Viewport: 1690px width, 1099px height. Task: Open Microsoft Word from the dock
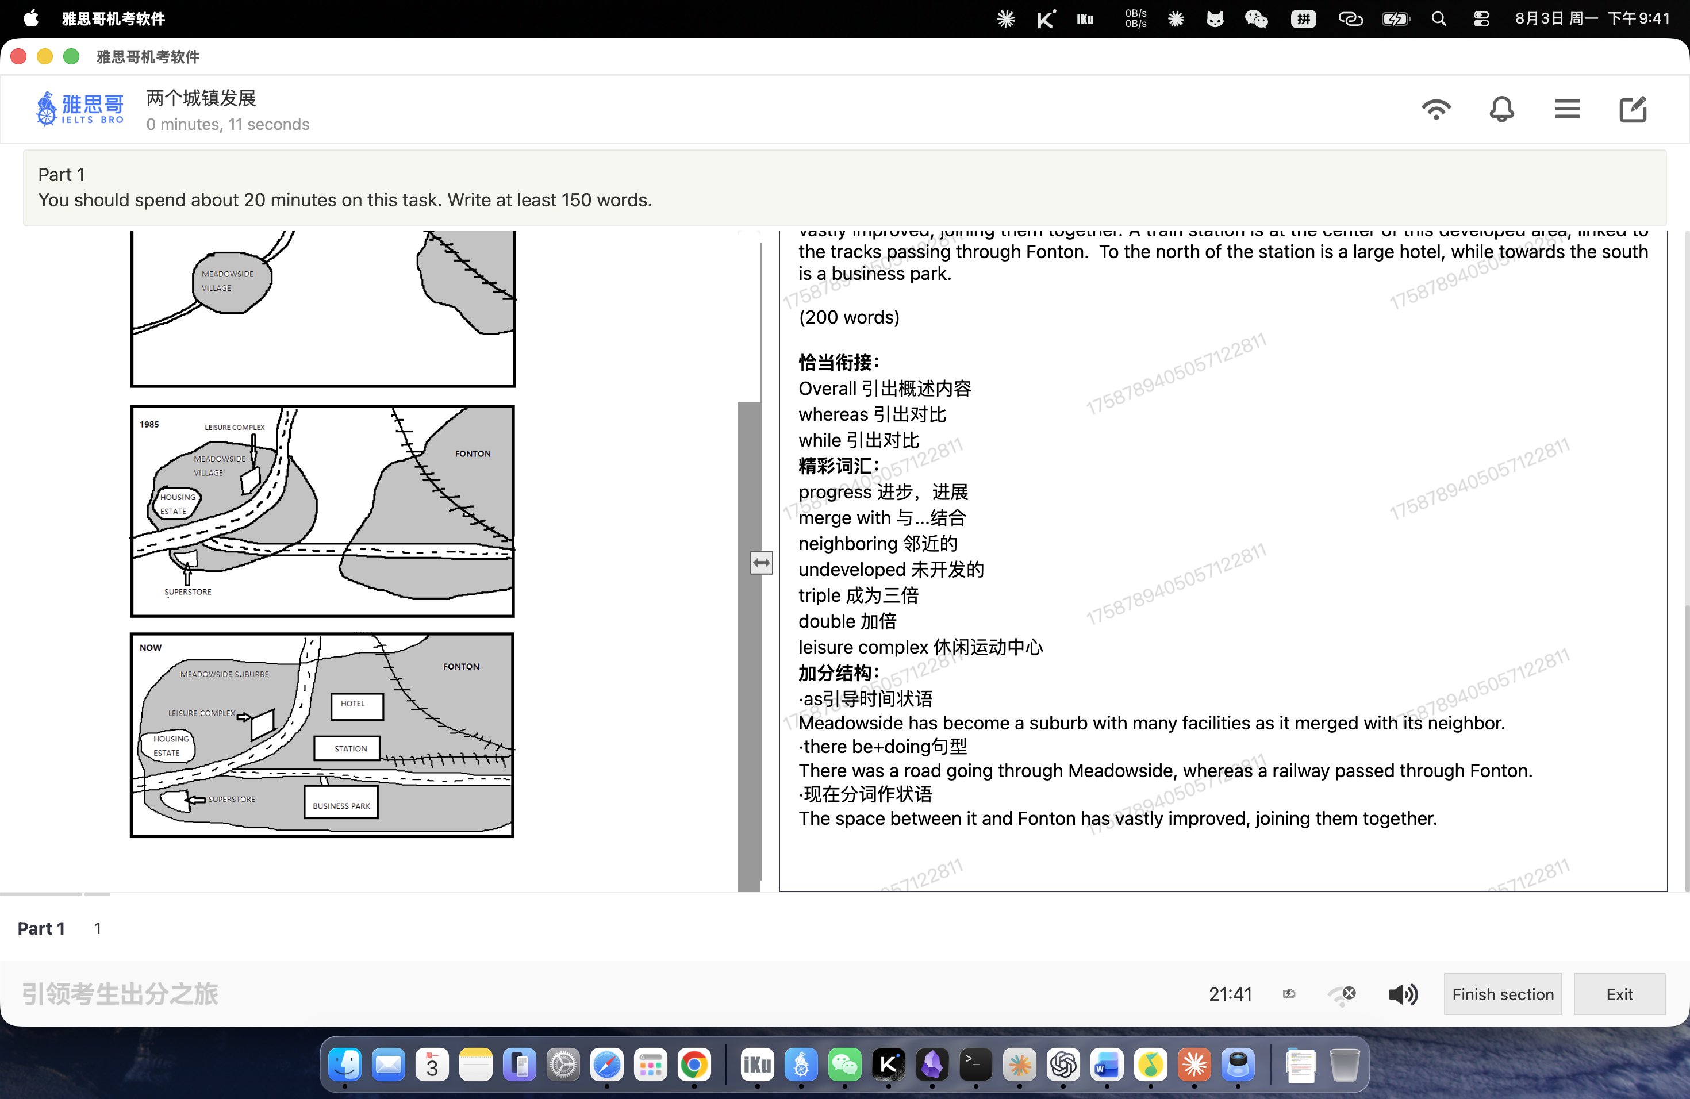(1107, 1064)
